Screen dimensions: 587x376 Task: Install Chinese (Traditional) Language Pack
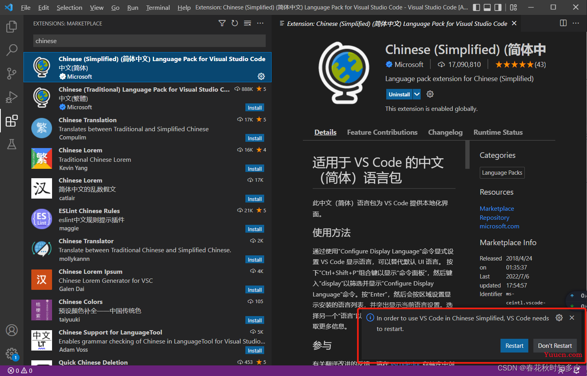255,108
